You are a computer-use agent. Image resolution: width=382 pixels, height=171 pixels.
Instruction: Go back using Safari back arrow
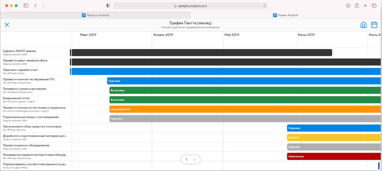click(x=35, y=6)
